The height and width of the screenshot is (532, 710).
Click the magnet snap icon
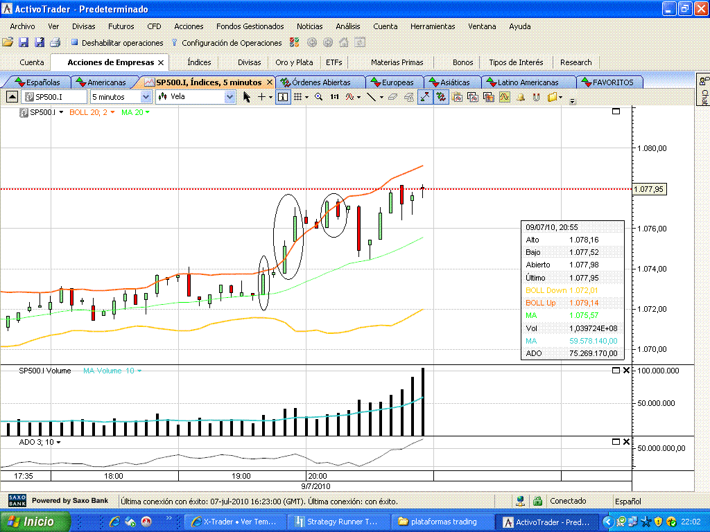tap(536, 97)
